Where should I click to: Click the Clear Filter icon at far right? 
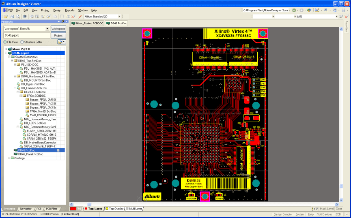[x=346, y=17]
